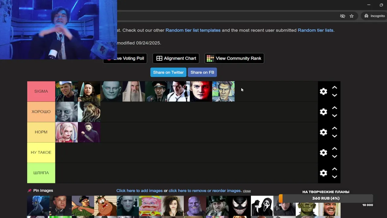Share tier list on Twitter
The height and width of the screenshot is (218, 387).
point(168,72)
